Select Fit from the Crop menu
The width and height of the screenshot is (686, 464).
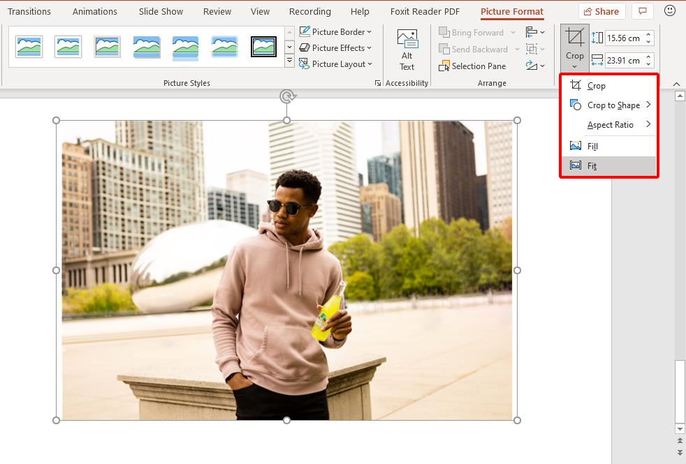[592, 166]
